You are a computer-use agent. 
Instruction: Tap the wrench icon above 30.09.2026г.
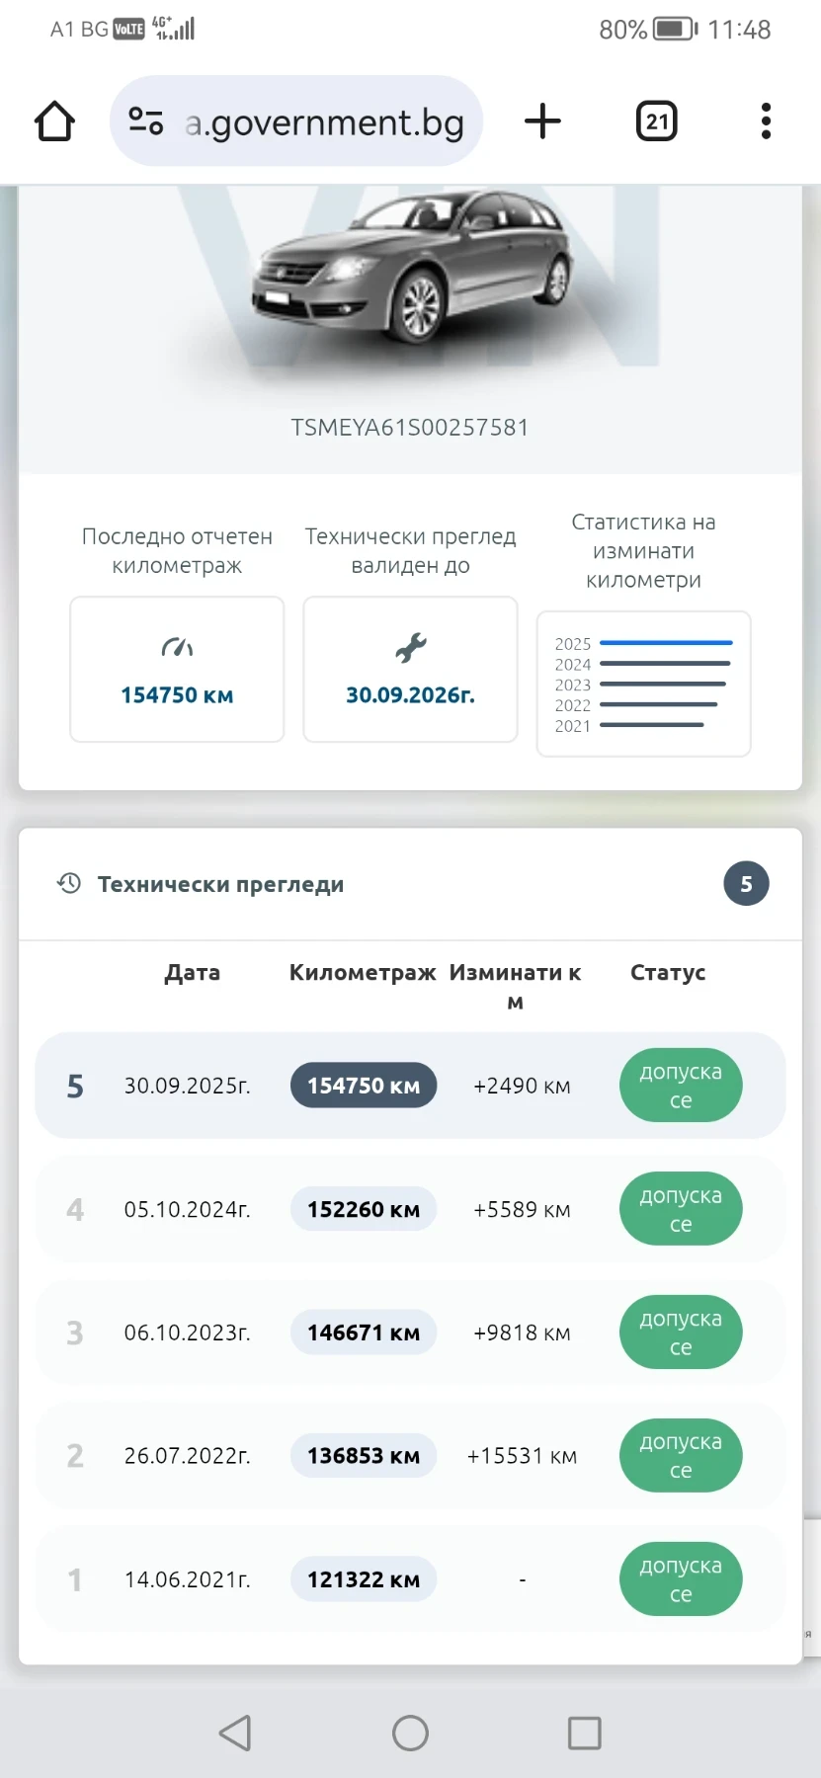pos(410,648)
